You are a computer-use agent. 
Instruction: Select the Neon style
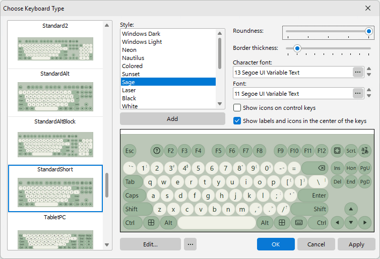point(168,50)
